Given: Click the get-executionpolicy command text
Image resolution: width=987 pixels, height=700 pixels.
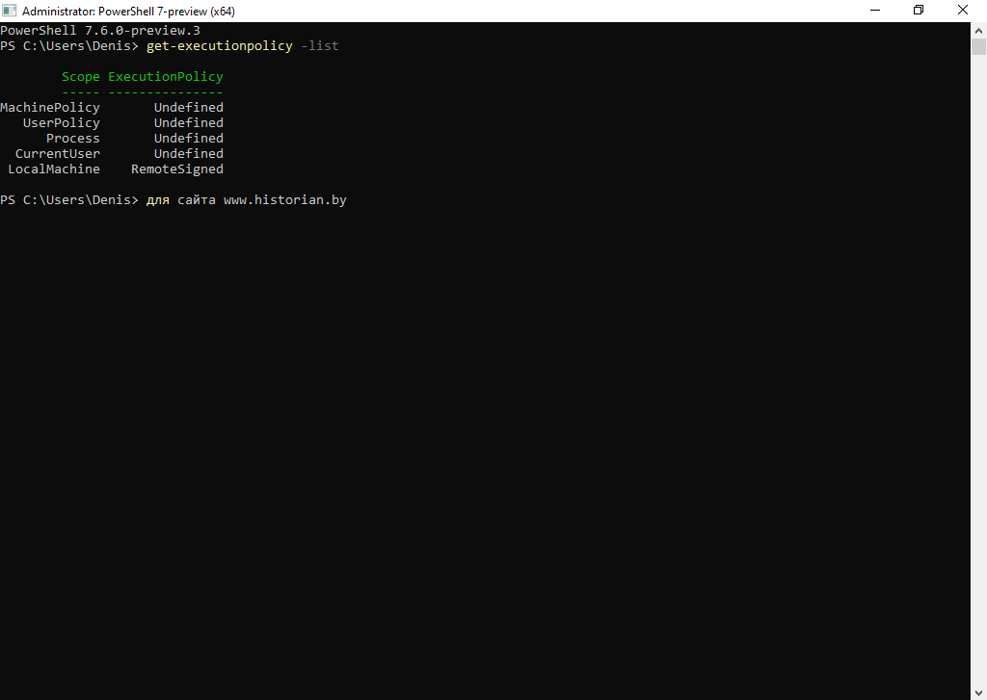Looking at the screenshot, I should [219, 46].
